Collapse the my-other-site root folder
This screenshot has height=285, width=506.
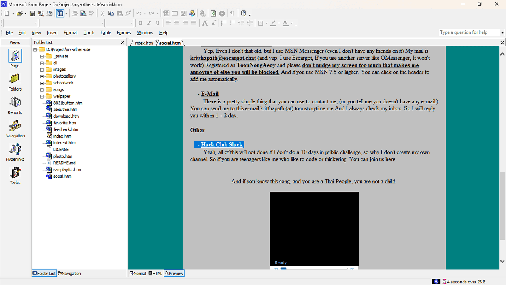click(35, 50)
